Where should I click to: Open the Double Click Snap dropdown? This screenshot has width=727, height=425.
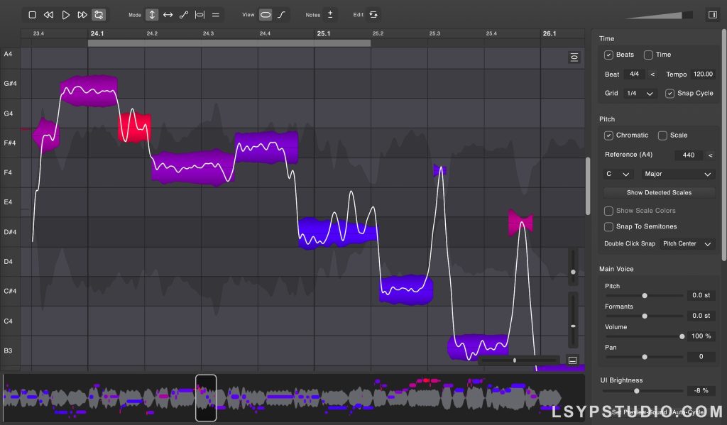click(687, 243)
